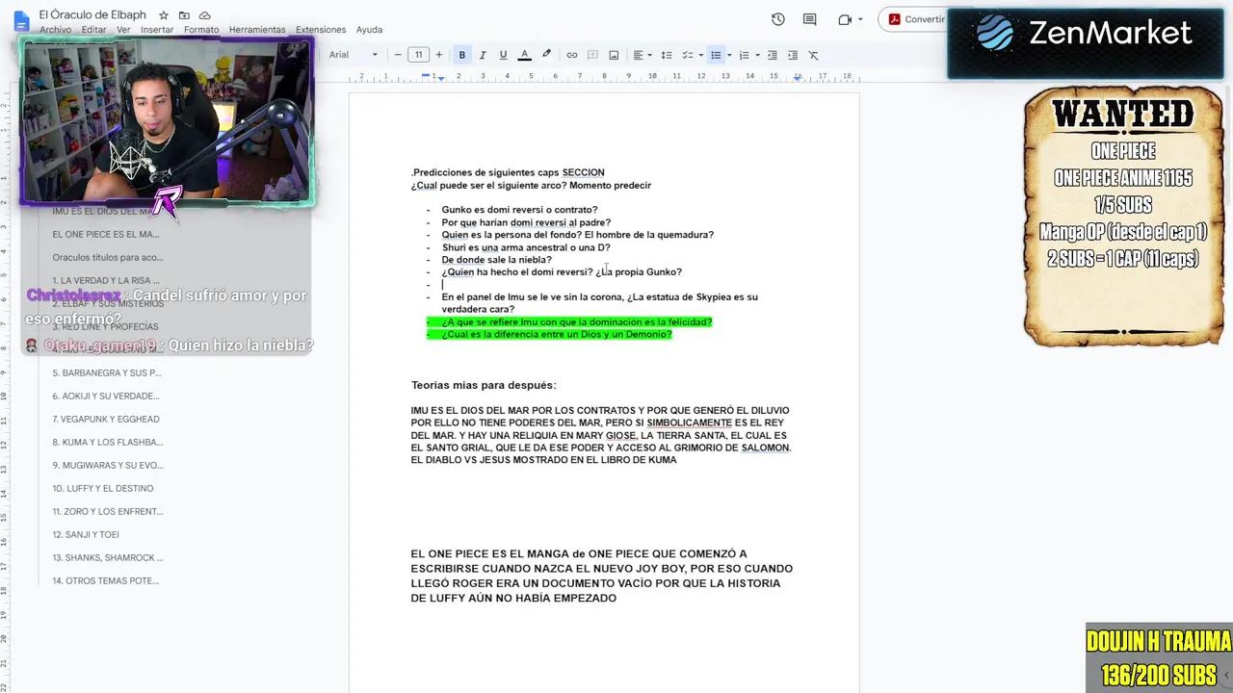Clear formatting from selected text
Image resolution: width=1233 pixels, height=693 pixels.
814,55
